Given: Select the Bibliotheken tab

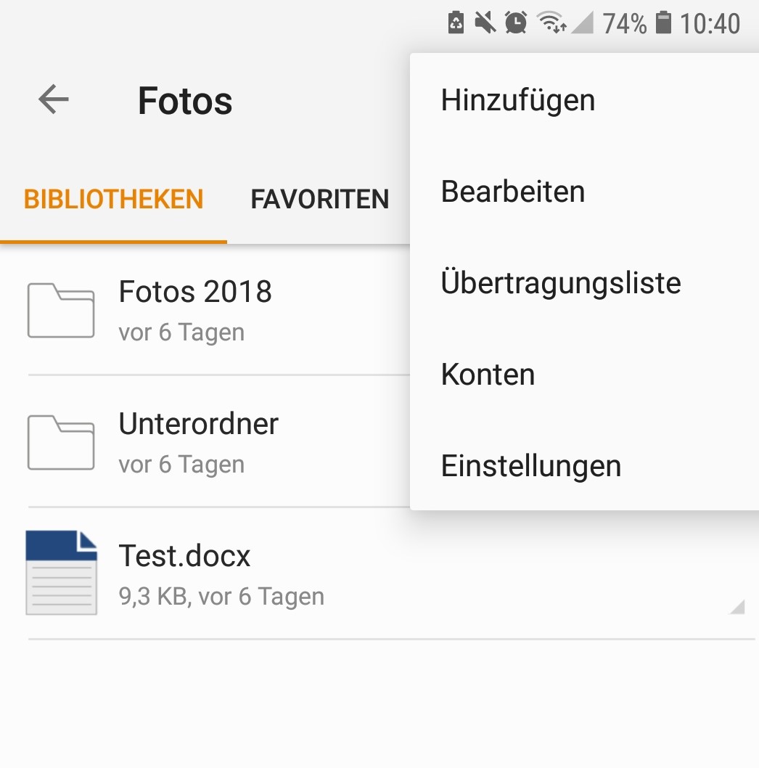Looking at the screenshot, I should (114, 200).
